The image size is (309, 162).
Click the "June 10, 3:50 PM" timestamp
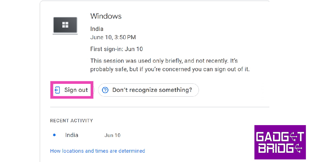113,37
